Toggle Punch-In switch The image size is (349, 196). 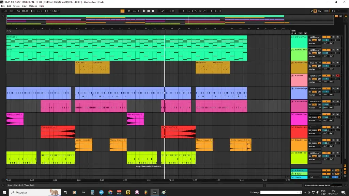(196, 11)
